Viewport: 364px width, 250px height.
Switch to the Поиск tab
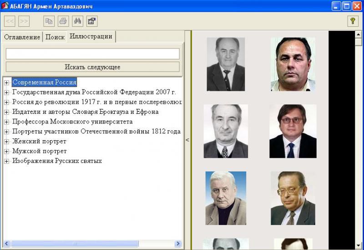tap(55, 37)
